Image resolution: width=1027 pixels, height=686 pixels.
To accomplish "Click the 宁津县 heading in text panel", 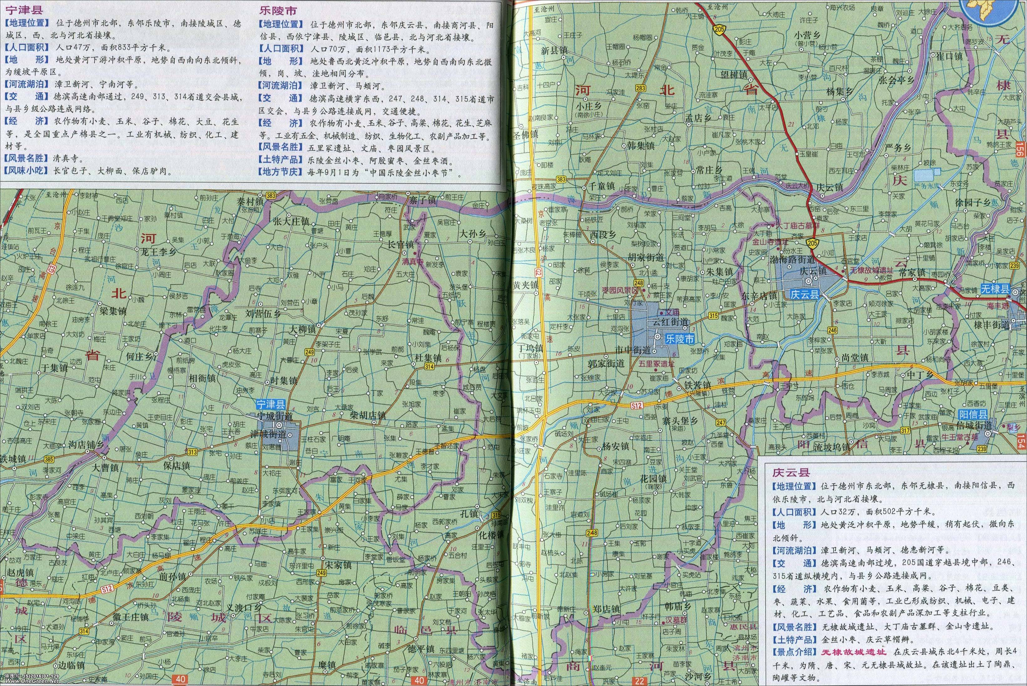I will tap(24, 10).
